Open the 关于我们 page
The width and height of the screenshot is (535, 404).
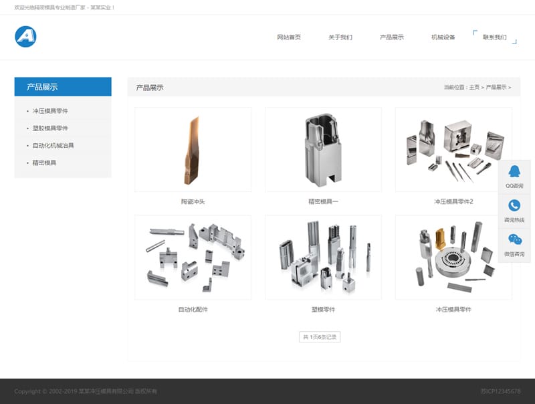[x=340, y=37]
